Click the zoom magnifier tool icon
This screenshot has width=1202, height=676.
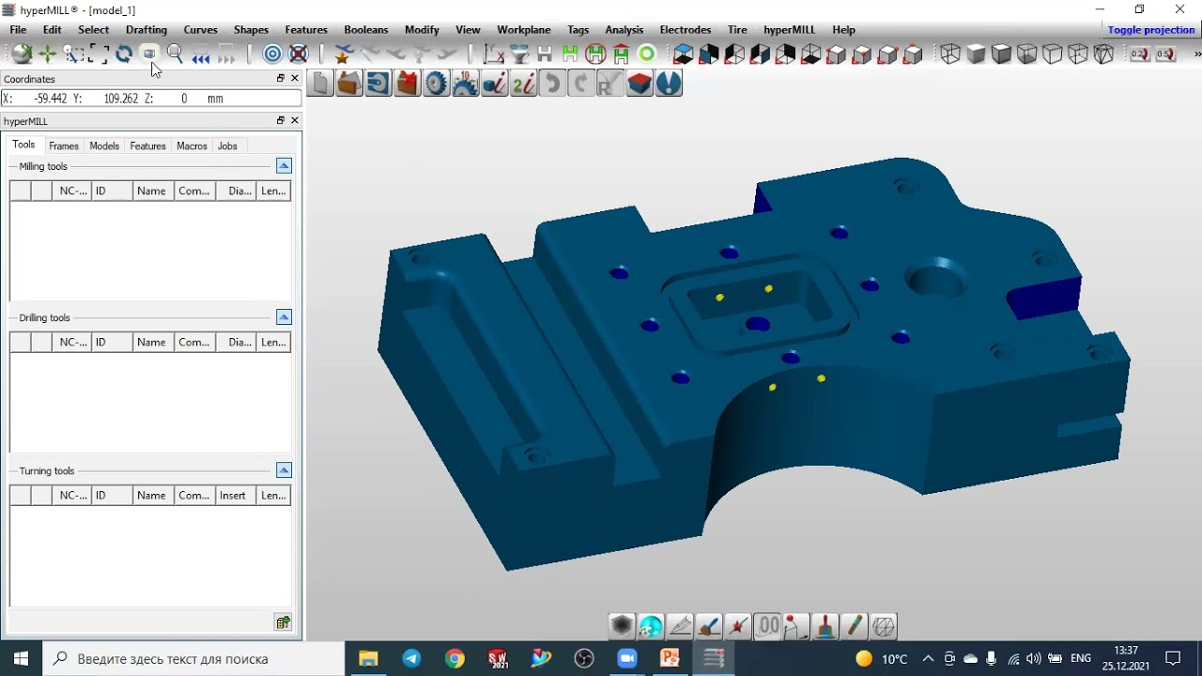tap(175, 54)
